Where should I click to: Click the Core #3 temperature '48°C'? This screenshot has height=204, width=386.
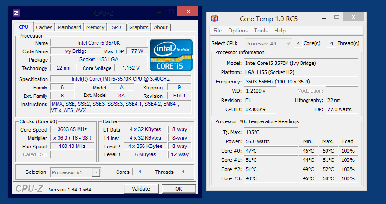271,178
